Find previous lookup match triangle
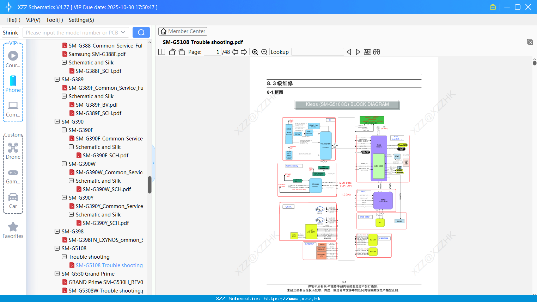The image size is (537, 302). (x=349, y=52)
